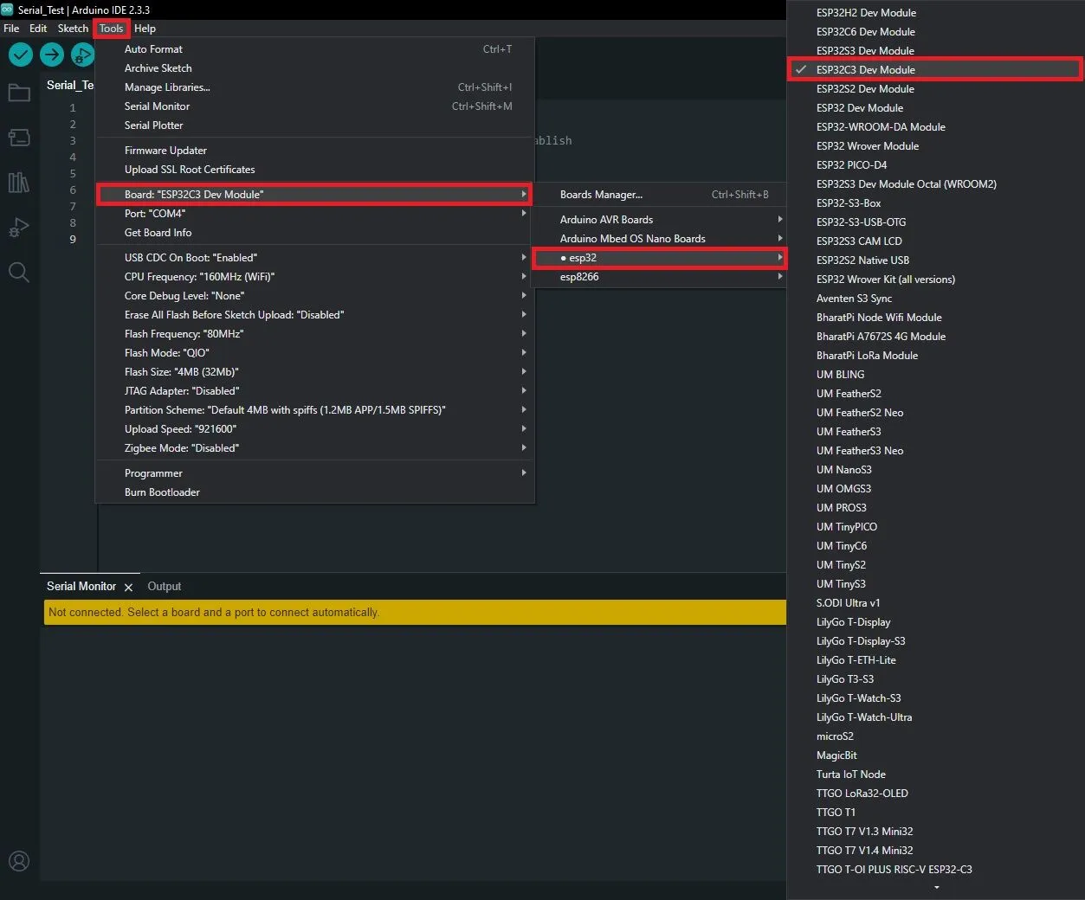Select the checked ESP32C3 Dev Module board
This screenshot has height=900, width=1085.
pyautogui.click(x=866, y=70)
